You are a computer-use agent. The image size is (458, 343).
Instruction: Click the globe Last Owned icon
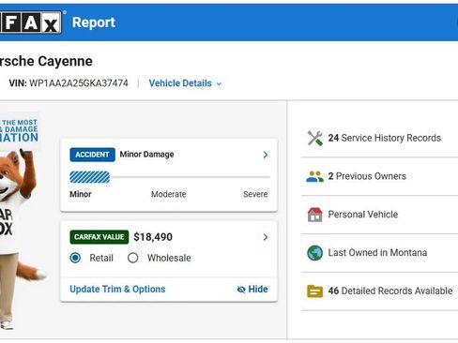(314, 253)
